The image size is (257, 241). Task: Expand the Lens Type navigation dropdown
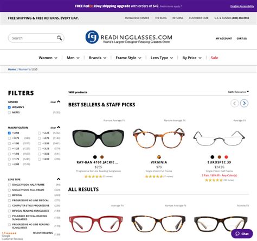click(162, 58)
